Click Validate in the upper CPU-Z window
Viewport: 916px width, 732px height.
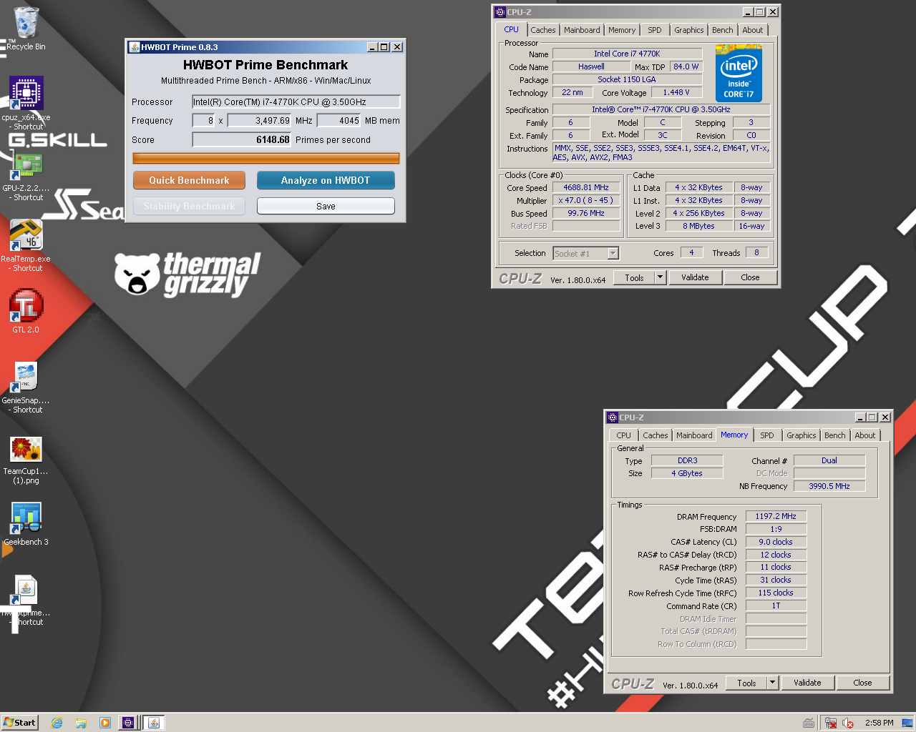[695, 277]
